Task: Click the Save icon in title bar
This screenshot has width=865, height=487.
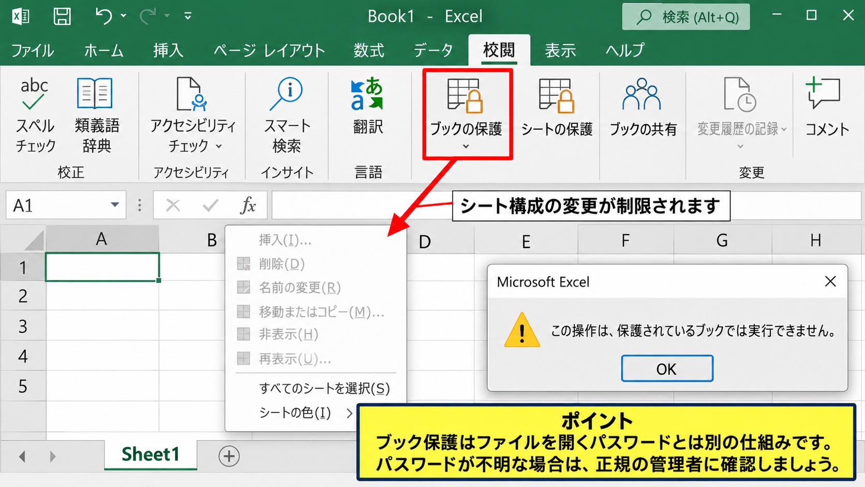Action: (62, 16)
